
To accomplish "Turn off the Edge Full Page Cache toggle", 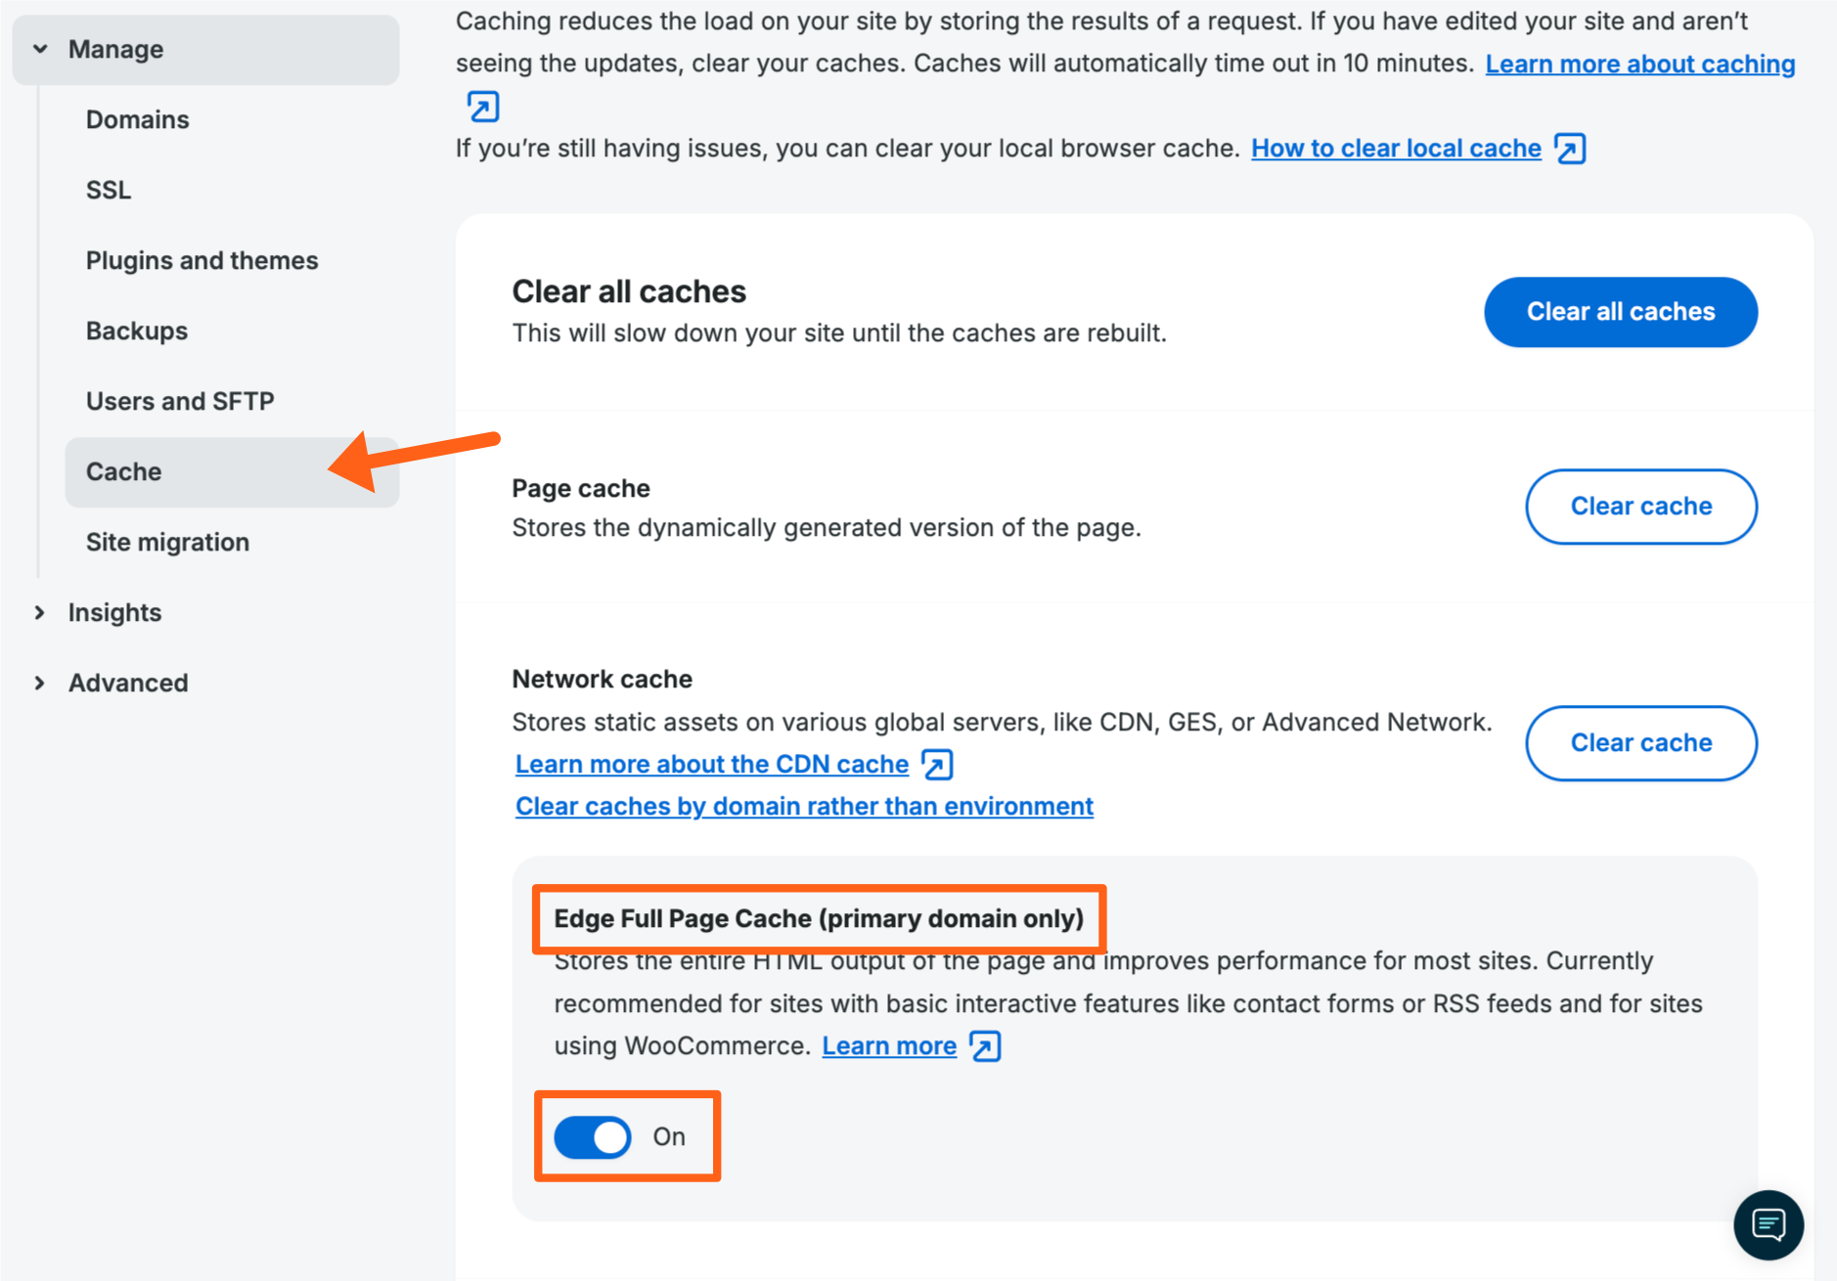I will 592,1136.
